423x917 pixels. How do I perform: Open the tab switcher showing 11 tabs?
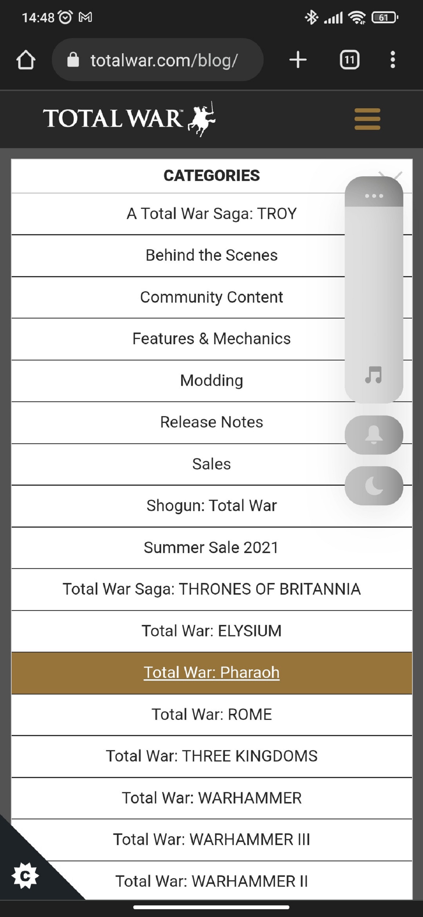click(x=349, y=60)
